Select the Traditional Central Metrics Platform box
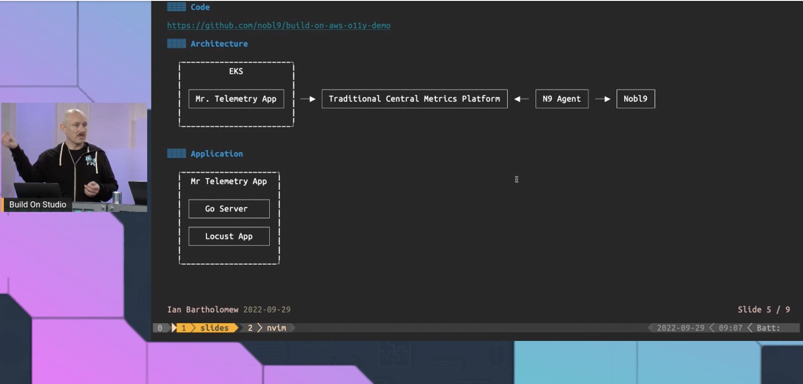The height and width of the screenshot is (384, 803). tap(415, 99)
